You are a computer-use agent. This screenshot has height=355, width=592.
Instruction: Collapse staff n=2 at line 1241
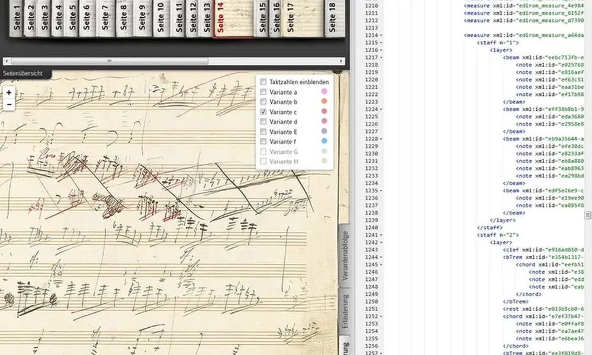[x=381, y=235]
